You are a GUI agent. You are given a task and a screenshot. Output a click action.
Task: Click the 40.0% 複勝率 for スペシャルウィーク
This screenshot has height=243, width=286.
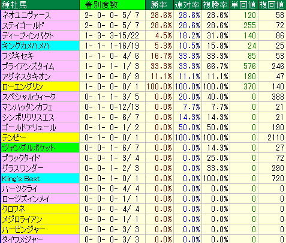[218, 97]
